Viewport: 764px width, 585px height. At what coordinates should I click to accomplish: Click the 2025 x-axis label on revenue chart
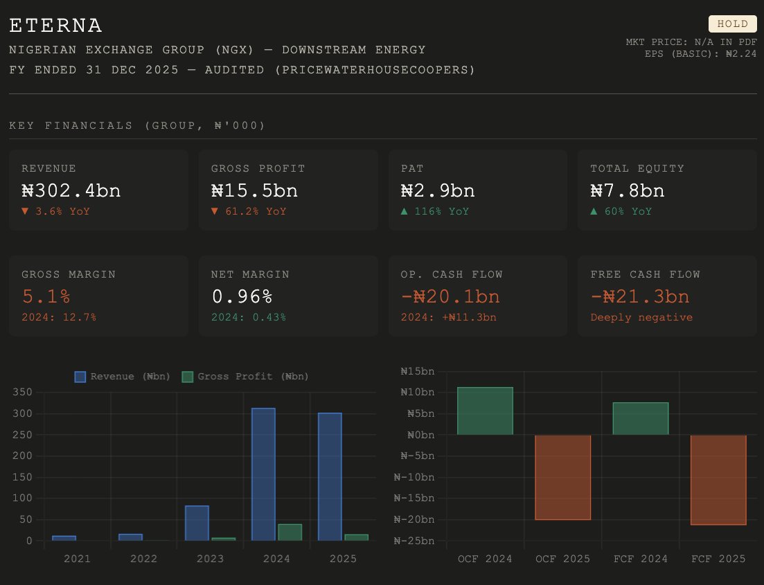click(343, 559)
